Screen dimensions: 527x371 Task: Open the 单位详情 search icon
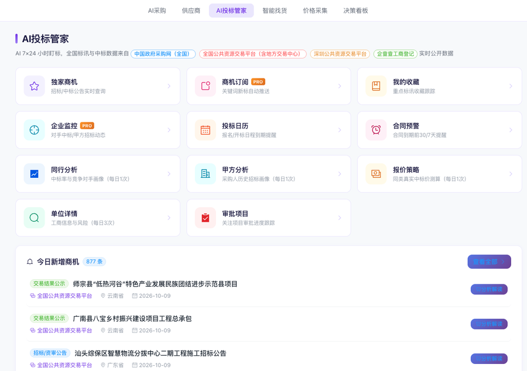35,218
